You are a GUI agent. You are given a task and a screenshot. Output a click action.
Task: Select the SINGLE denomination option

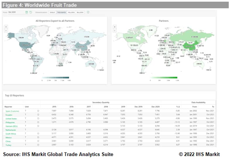tap(52, 12)
